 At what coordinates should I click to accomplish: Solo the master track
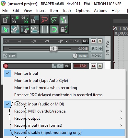click(100, 41)
